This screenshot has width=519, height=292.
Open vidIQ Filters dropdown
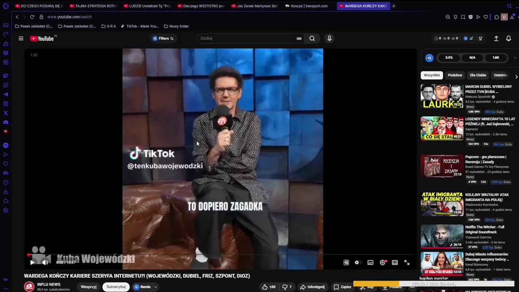point(163,39)
